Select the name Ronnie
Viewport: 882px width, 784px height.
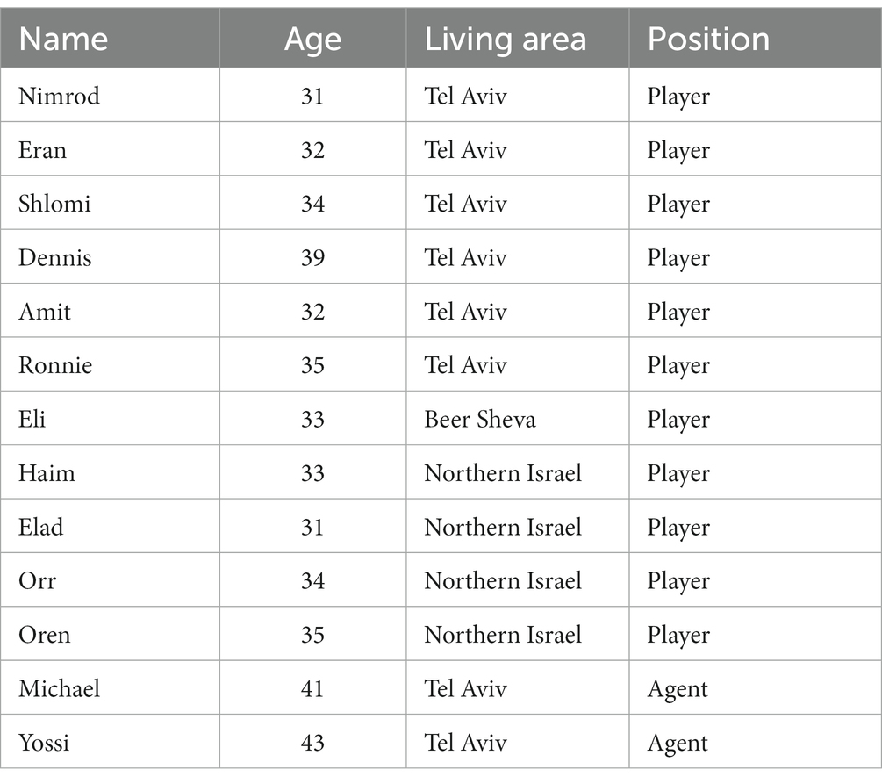pos(55,365)
